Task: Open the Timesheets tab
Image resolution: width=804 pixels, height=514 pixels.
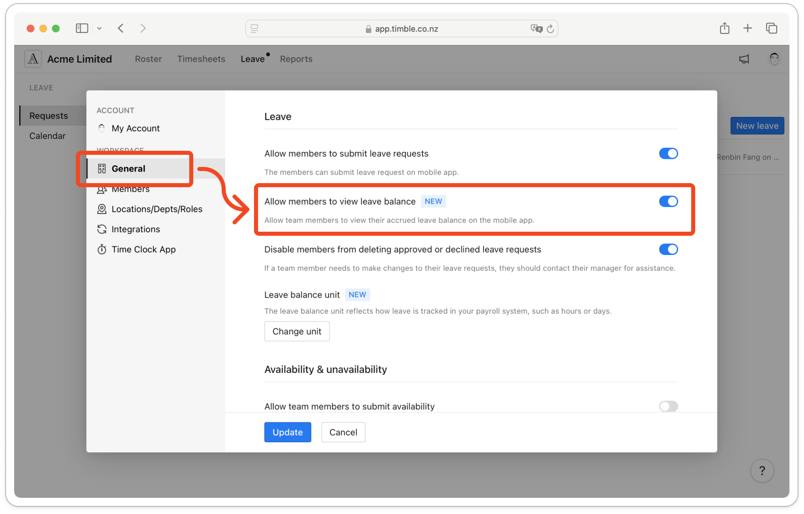Action: [201, 59]
